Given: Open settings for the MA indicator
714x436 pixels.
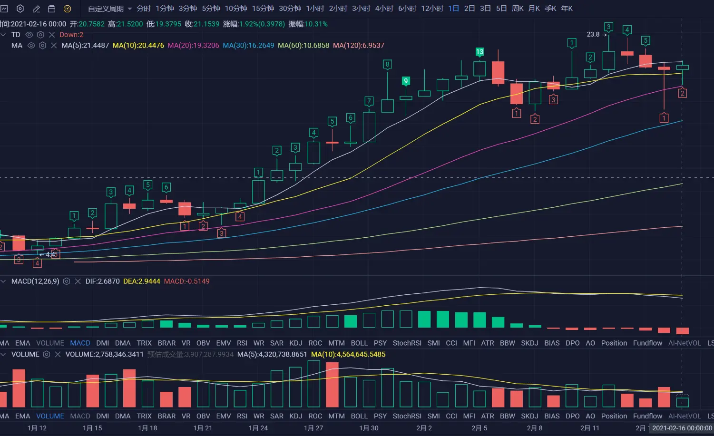Looking at the screenshot, I should [x=42, y=46].
